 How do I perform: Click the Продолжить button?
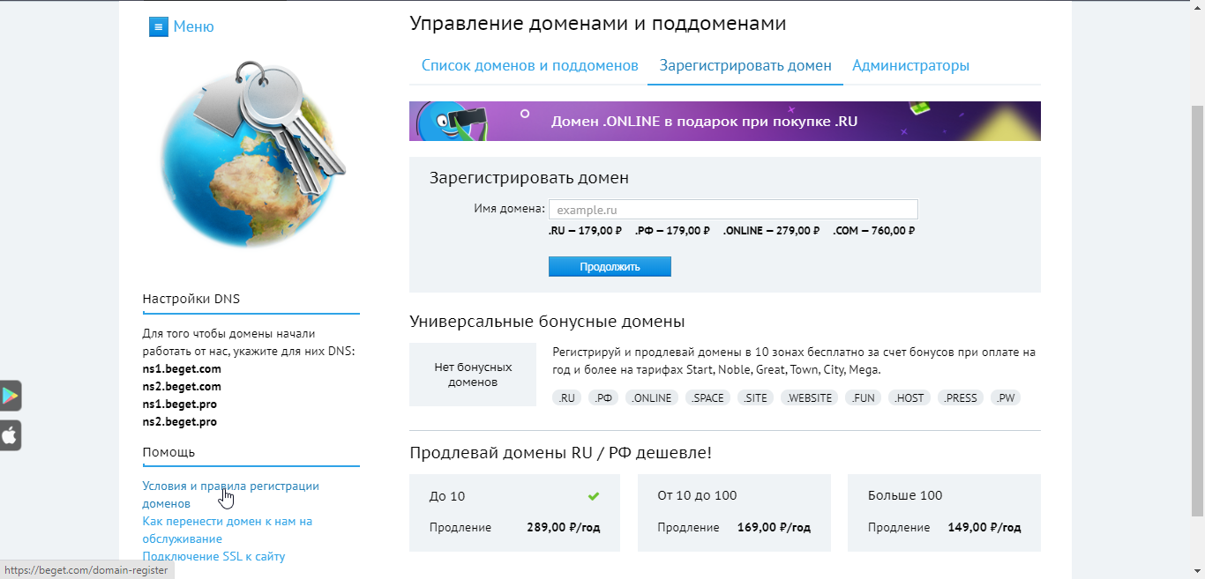(x=610, y=266)
